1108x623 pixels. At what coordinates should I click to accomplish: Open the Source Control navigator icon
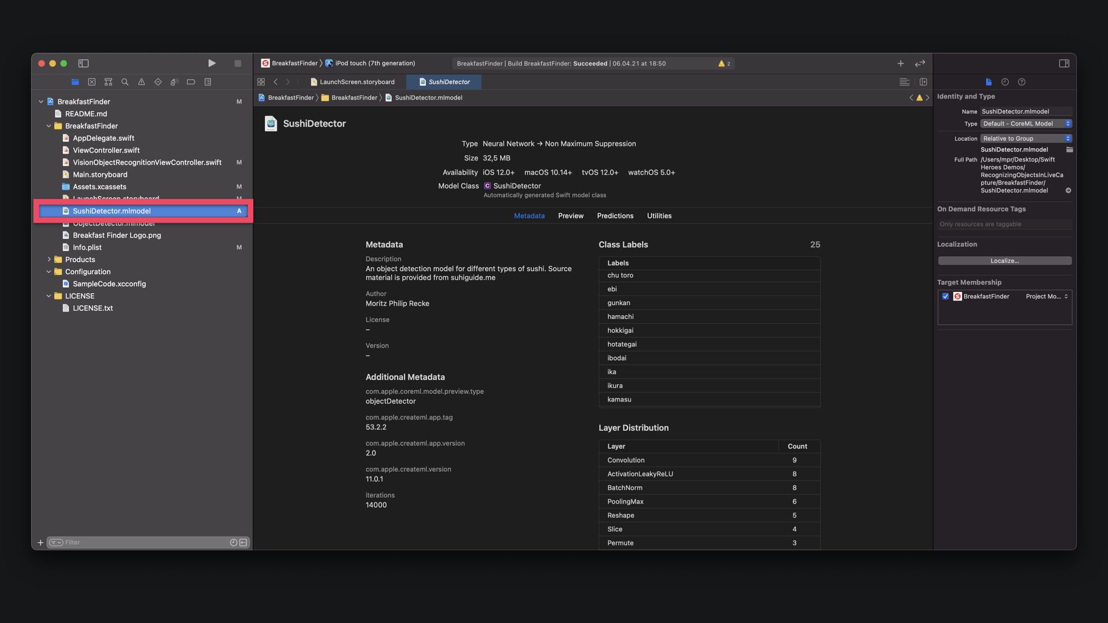pos(92,82)
